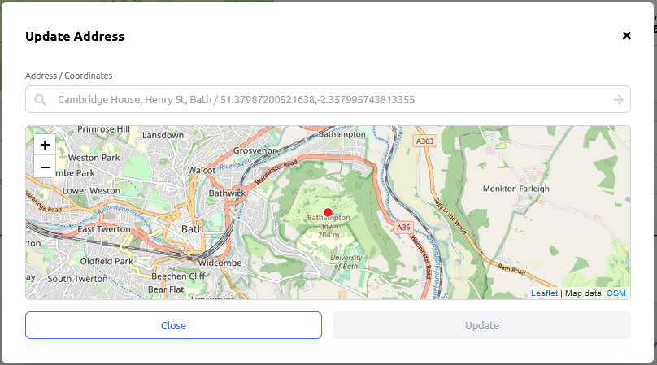Click the Beechen Cliff label on map
Viewport: 657px width, 365px height.
179,276
